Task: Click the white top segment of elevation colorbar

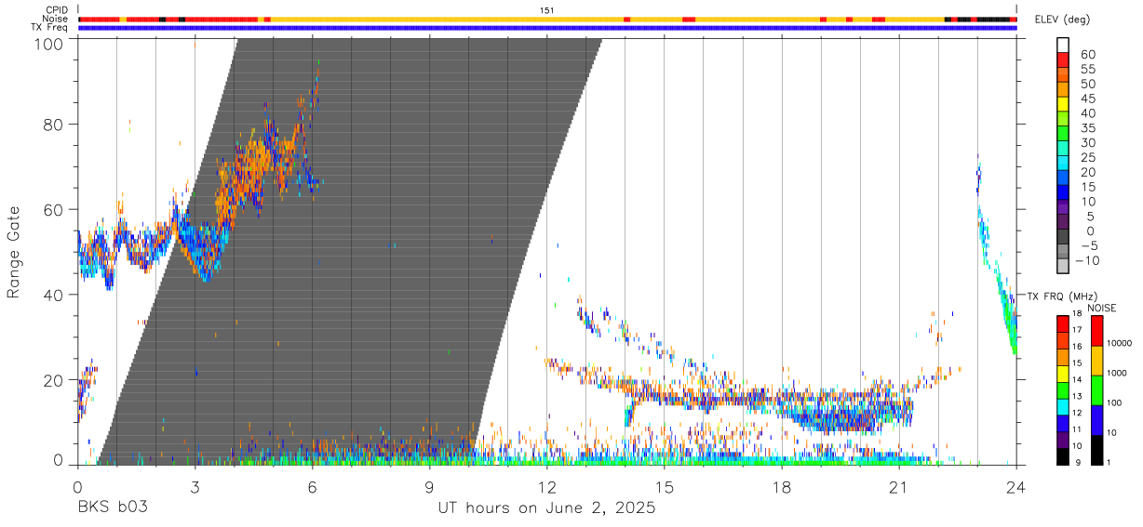Action: pos(1063,45)
